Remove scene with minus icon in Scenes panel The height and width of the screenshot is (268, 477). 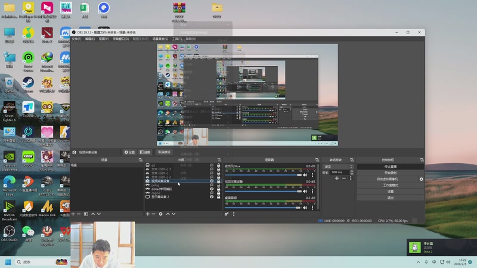tap(79, 214)
